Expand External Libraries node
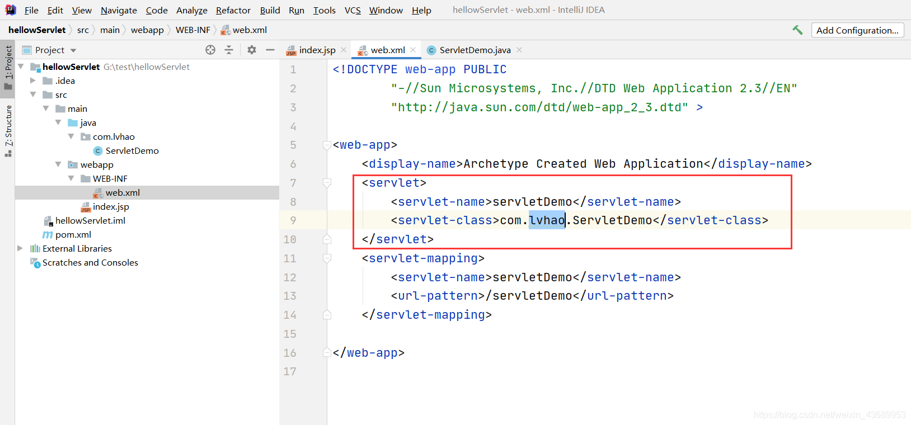This screenshot has height=425, width=911. (x=20, y=248)
